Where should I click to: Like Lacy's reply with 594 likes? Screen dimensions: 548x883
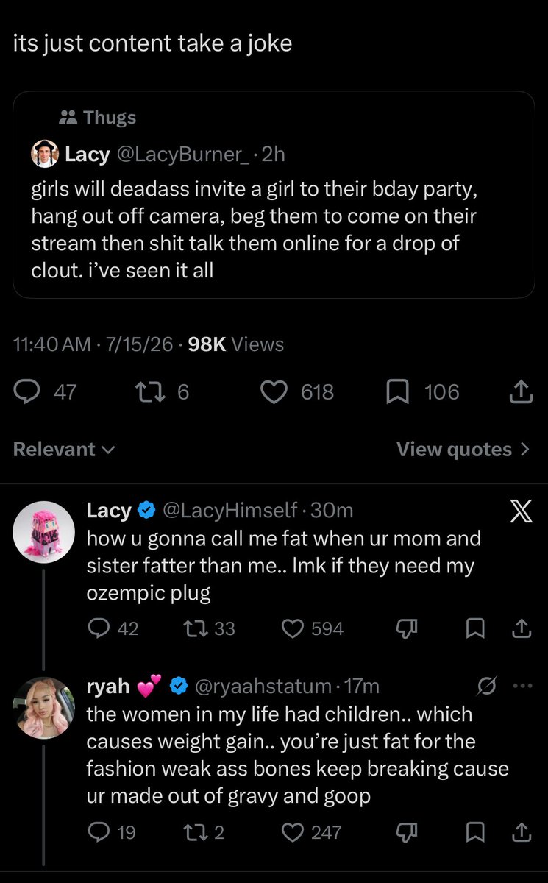point(313,628)
